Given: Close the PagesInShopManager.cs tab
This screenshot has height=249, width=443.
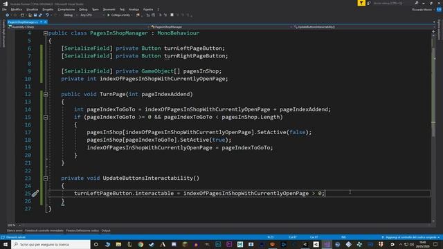Looking at the screenshot, I should [46, 21].
